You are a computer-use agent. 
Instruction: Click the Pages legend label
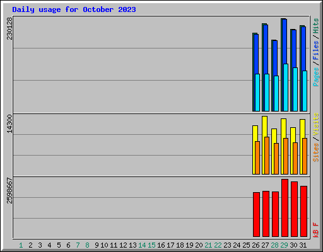pyautogui.click(x=316, y=77)
